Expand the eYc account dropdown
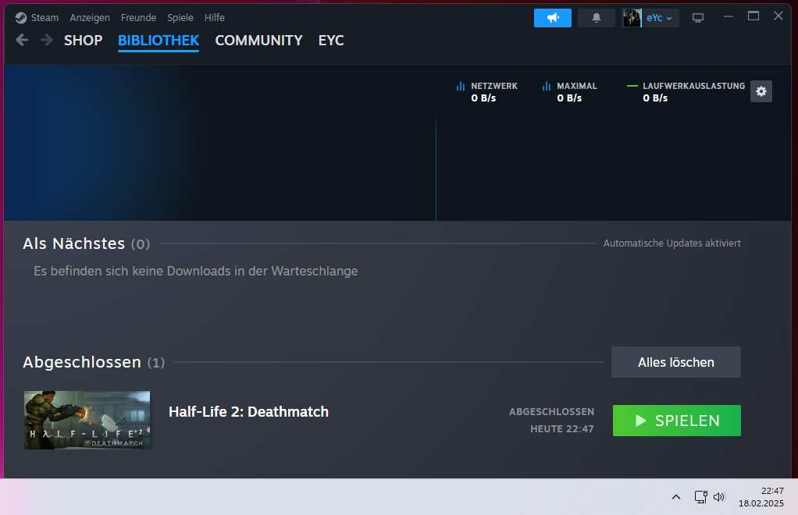The image size is (798, 515). pos(660,18)
